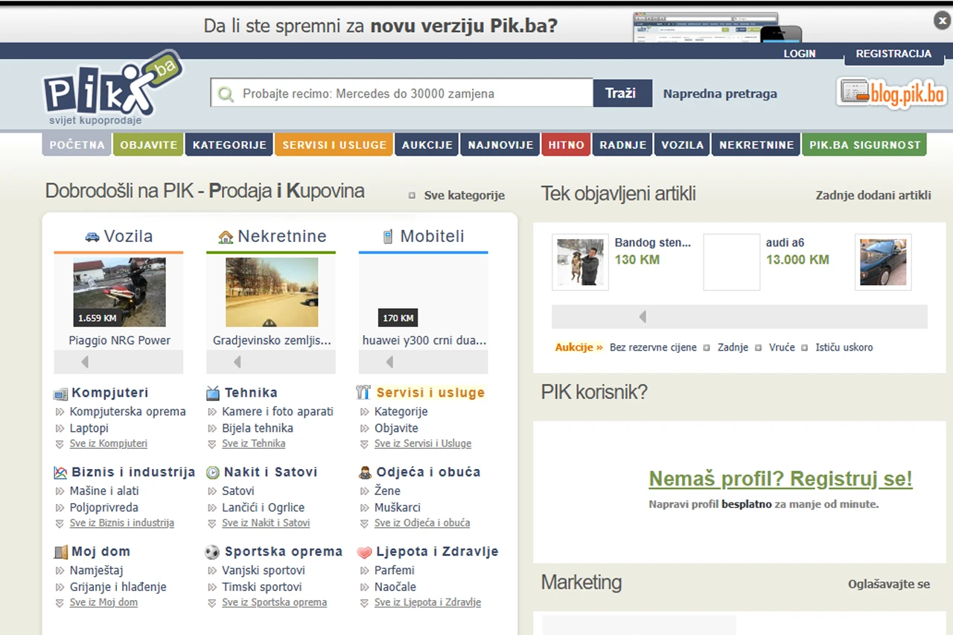Open the Bandog listing dog thumbnail
Screen dimensions: 953x635
(580, 262)
